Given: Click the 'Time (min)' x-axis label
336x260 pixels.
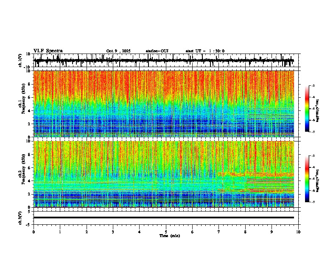Looking at the screenshot, I should (170, 236).
